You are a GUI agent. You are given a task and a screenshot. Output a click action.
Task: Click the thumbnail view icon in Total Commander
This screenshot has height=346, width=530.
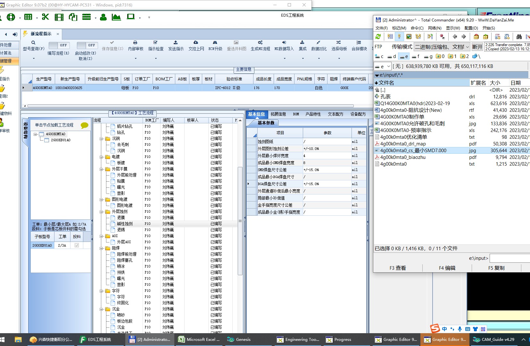(409, 37)
